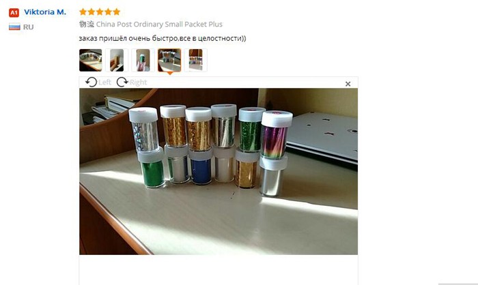Open Viktoria M. reviewer profile
Image resolution: width=478 pixels, height=285 pixels.
coord(45,12)
